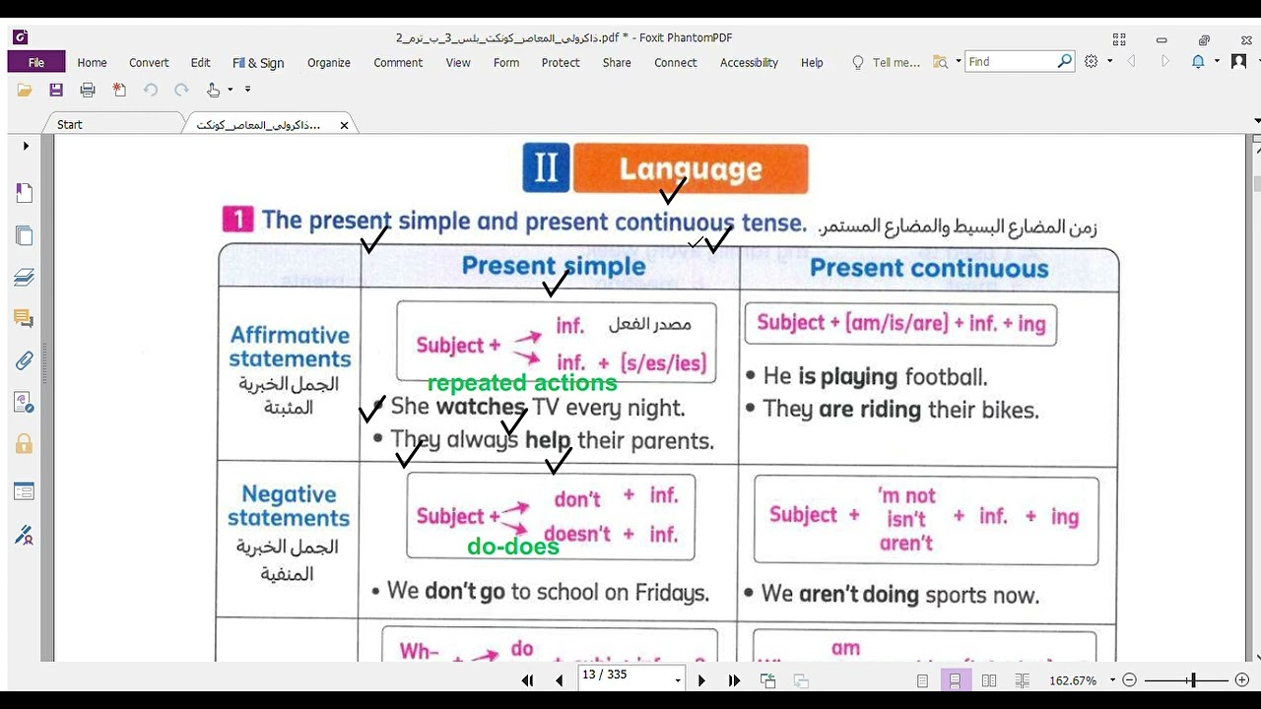Open the Pages thumbnails panel icon
1261x709 pixels.
click(x=24, y=235)
